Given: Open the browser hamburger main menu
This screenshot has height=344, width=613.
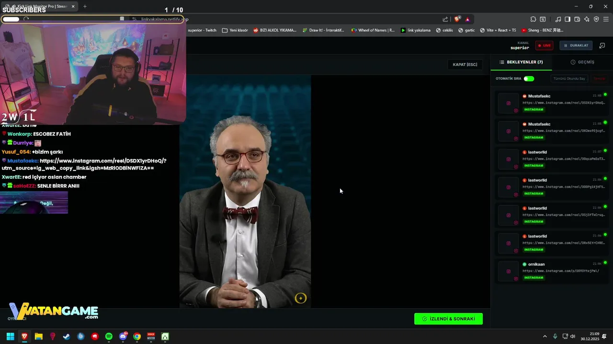Looking at the screenshot, I should tap(606, 19).
